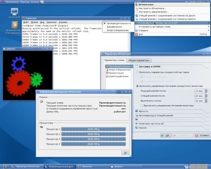Click the Справка help icon in tray menu
This screenshot has width=211, height=169.
tap(136, 31)
